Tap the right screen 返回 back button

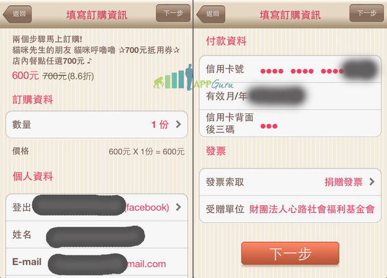click(x=212, y=14)
